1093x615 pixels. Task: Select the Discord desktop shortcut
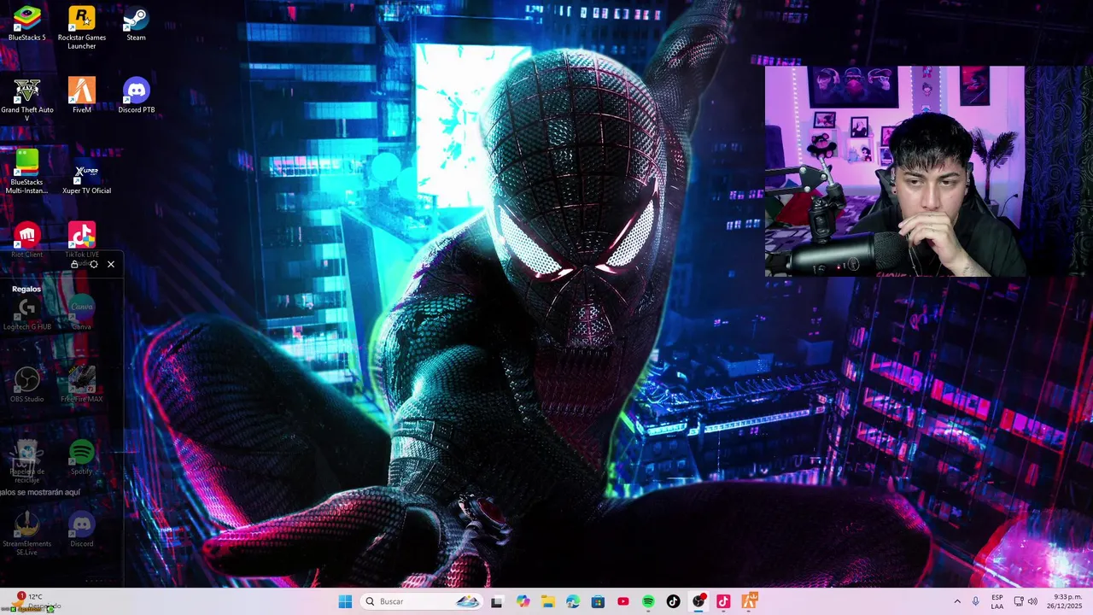82,530
